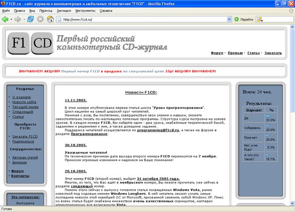Click the Всего: 24 чел. poll total

pyautogui.click(x=257, y=92)
